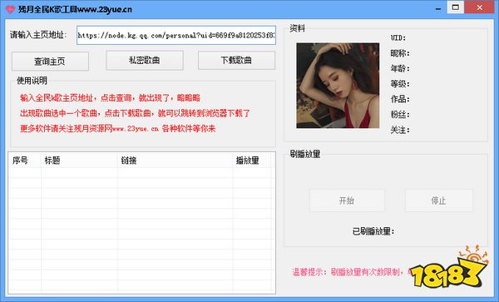Image resolution: width=499 pixels, height=302 pixels.
Task: Click the 标题 column header
Action: click(79, 161)
